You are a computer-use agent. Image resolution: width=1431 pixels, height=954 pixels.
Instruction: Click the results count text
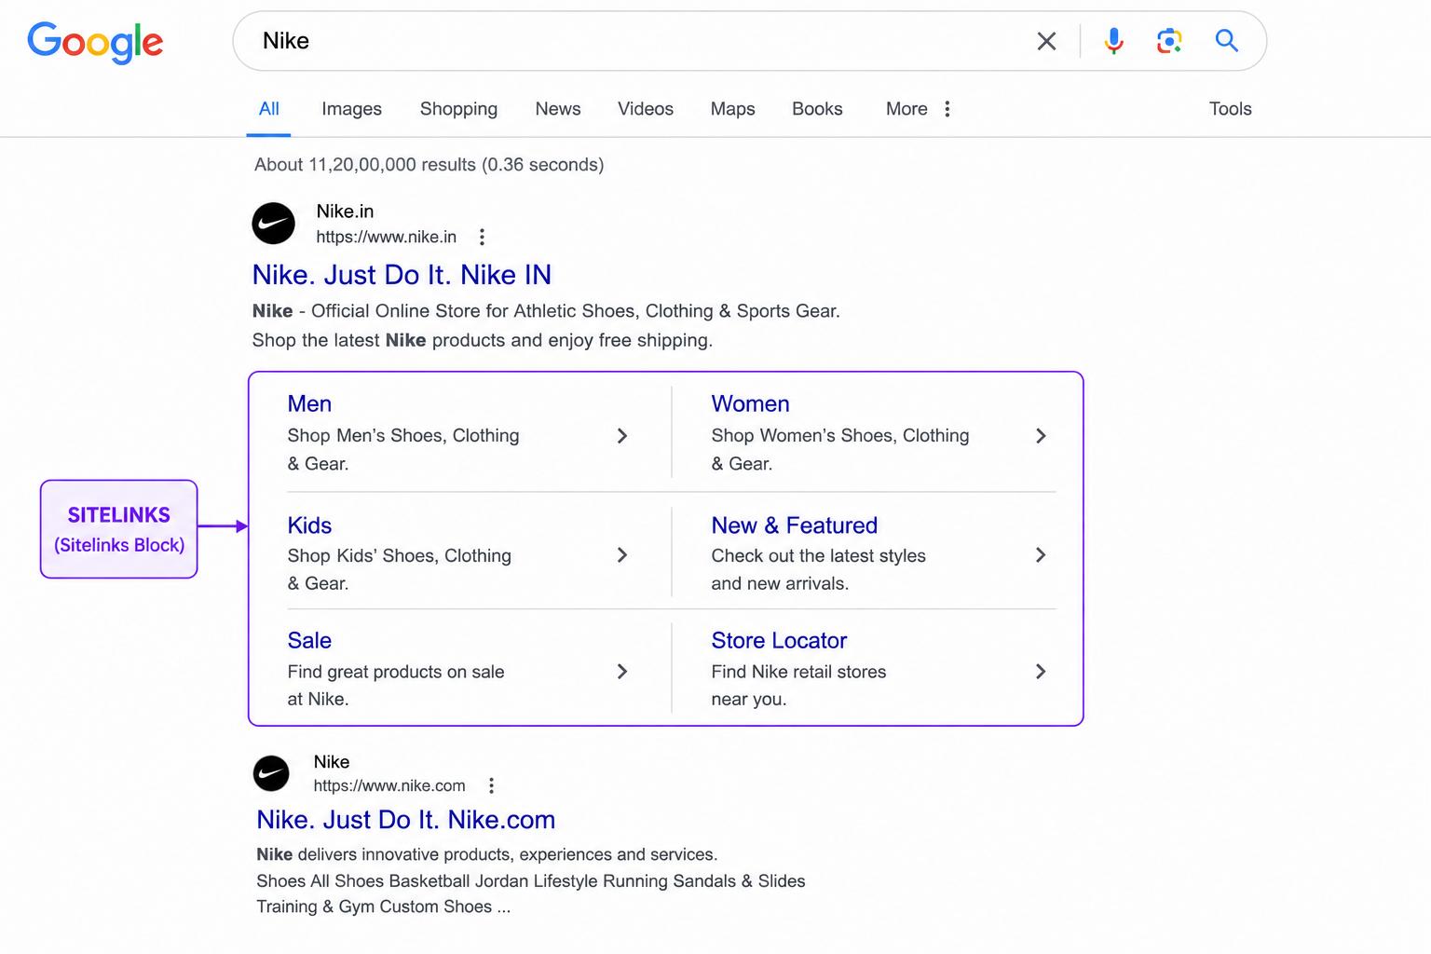(429, 165)
